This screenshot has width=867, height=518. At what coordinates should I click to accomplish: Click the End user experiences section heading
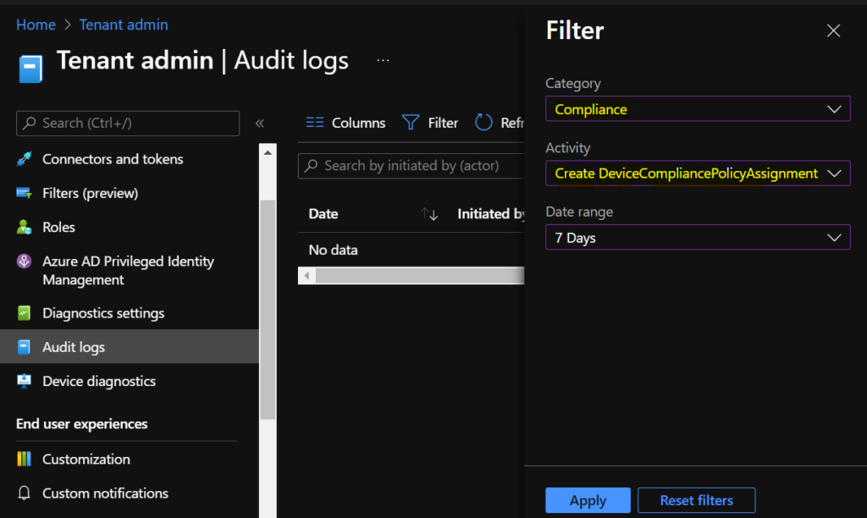tap(82, 424)
